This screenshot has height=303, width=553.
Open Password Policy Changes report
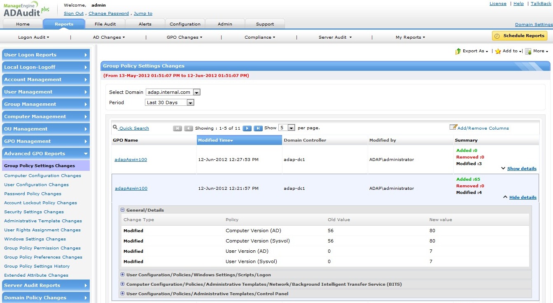coord(33,193)
